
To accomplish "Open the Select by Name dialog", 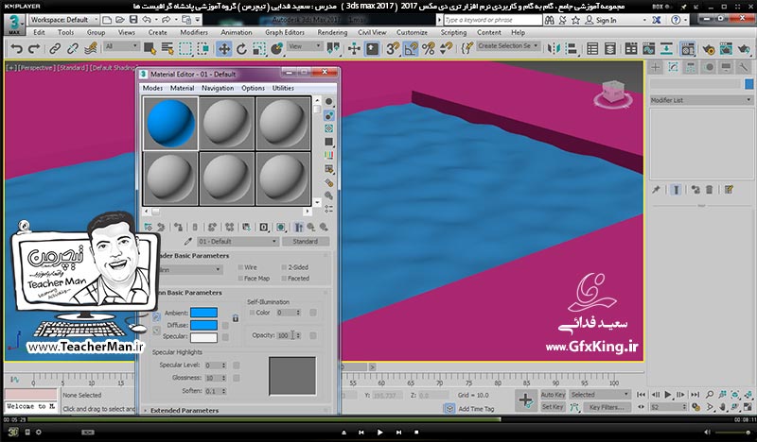I will [167, 49].
